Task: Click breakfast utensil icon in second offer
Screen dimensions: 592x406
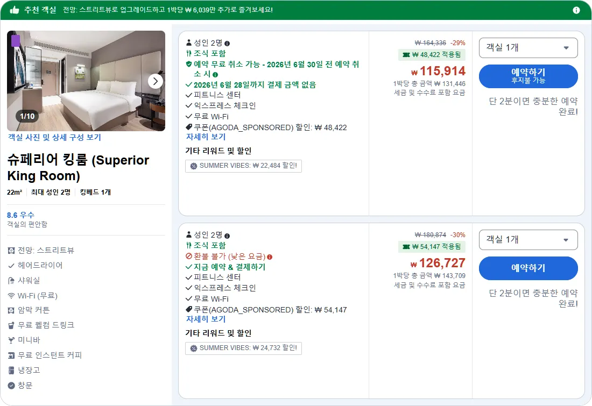Action: (189, 245)
